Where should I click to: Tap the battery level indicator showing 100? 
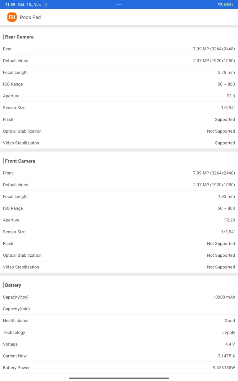(227, 4)
